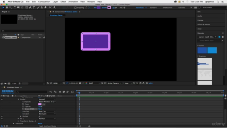Expand the Dashes group
Screen dimensions: 227x128
click(21, 116)
